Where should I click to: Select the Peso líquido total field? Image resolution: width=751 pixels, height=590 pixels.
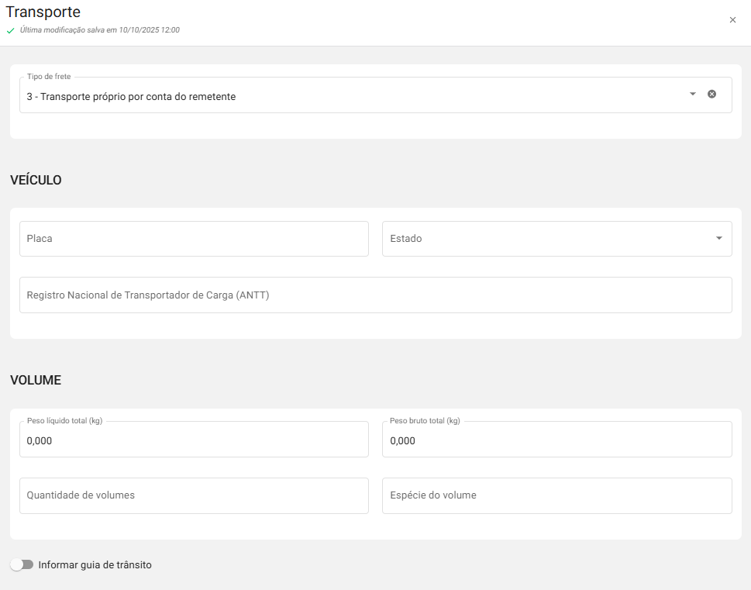pos(194,440)
